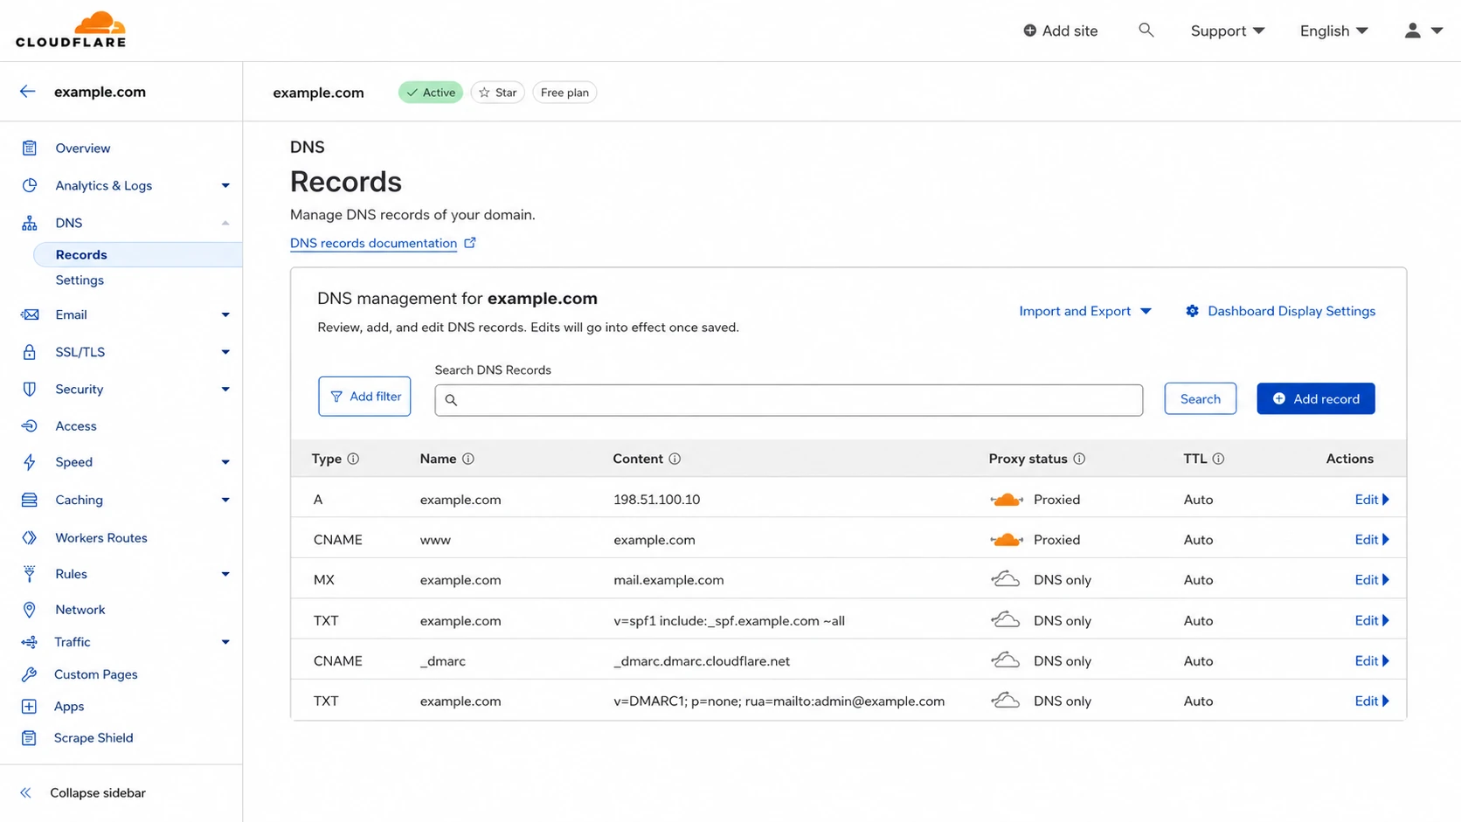Edit the _dmarc CNAME record
The width and height of the screenshot is (1461, 822).
click(x=1372, y=661)
